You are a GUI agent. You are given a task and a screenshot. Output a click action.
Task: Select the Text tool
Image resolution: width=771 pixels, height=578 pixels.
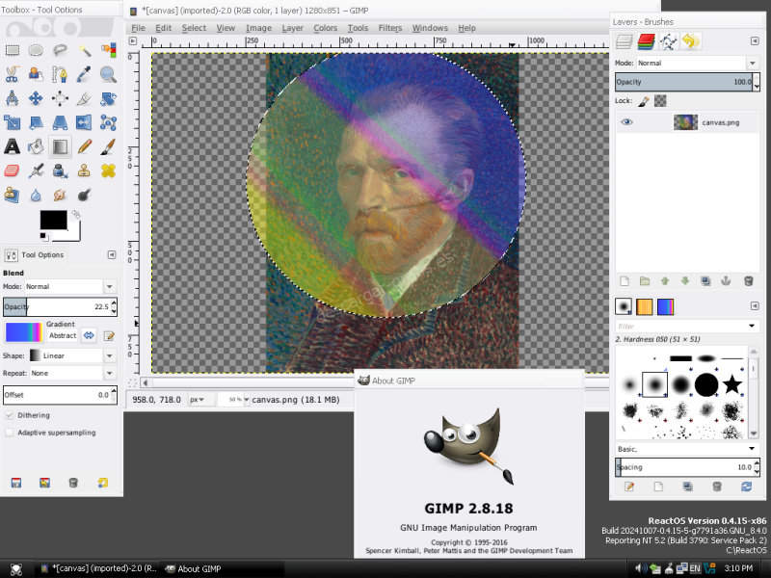point(13,146)
